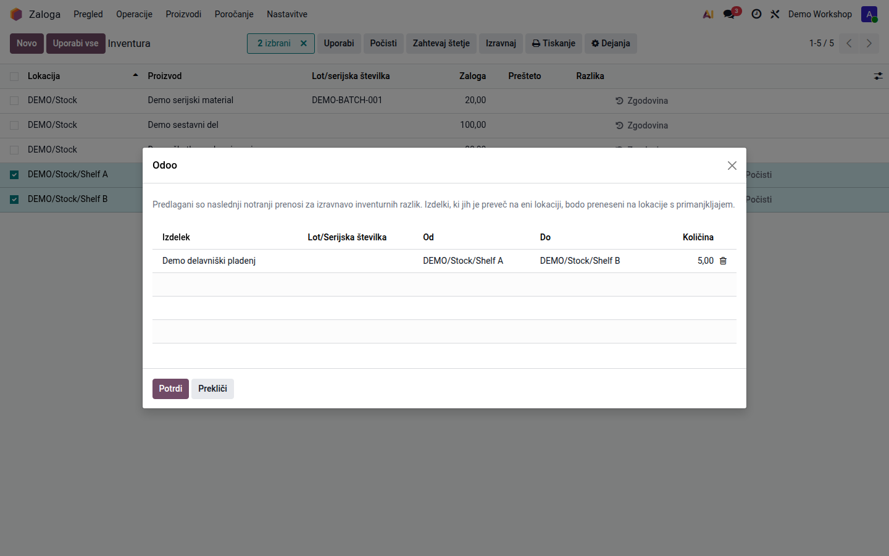Image resolution: width=889 pixels, height=556 pixels.
Task: Switch company via Demo Workshop
Action: tap(820, 14)
